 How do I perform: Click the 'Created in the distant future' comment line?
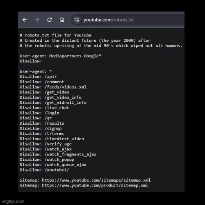[x=85, y=41]
